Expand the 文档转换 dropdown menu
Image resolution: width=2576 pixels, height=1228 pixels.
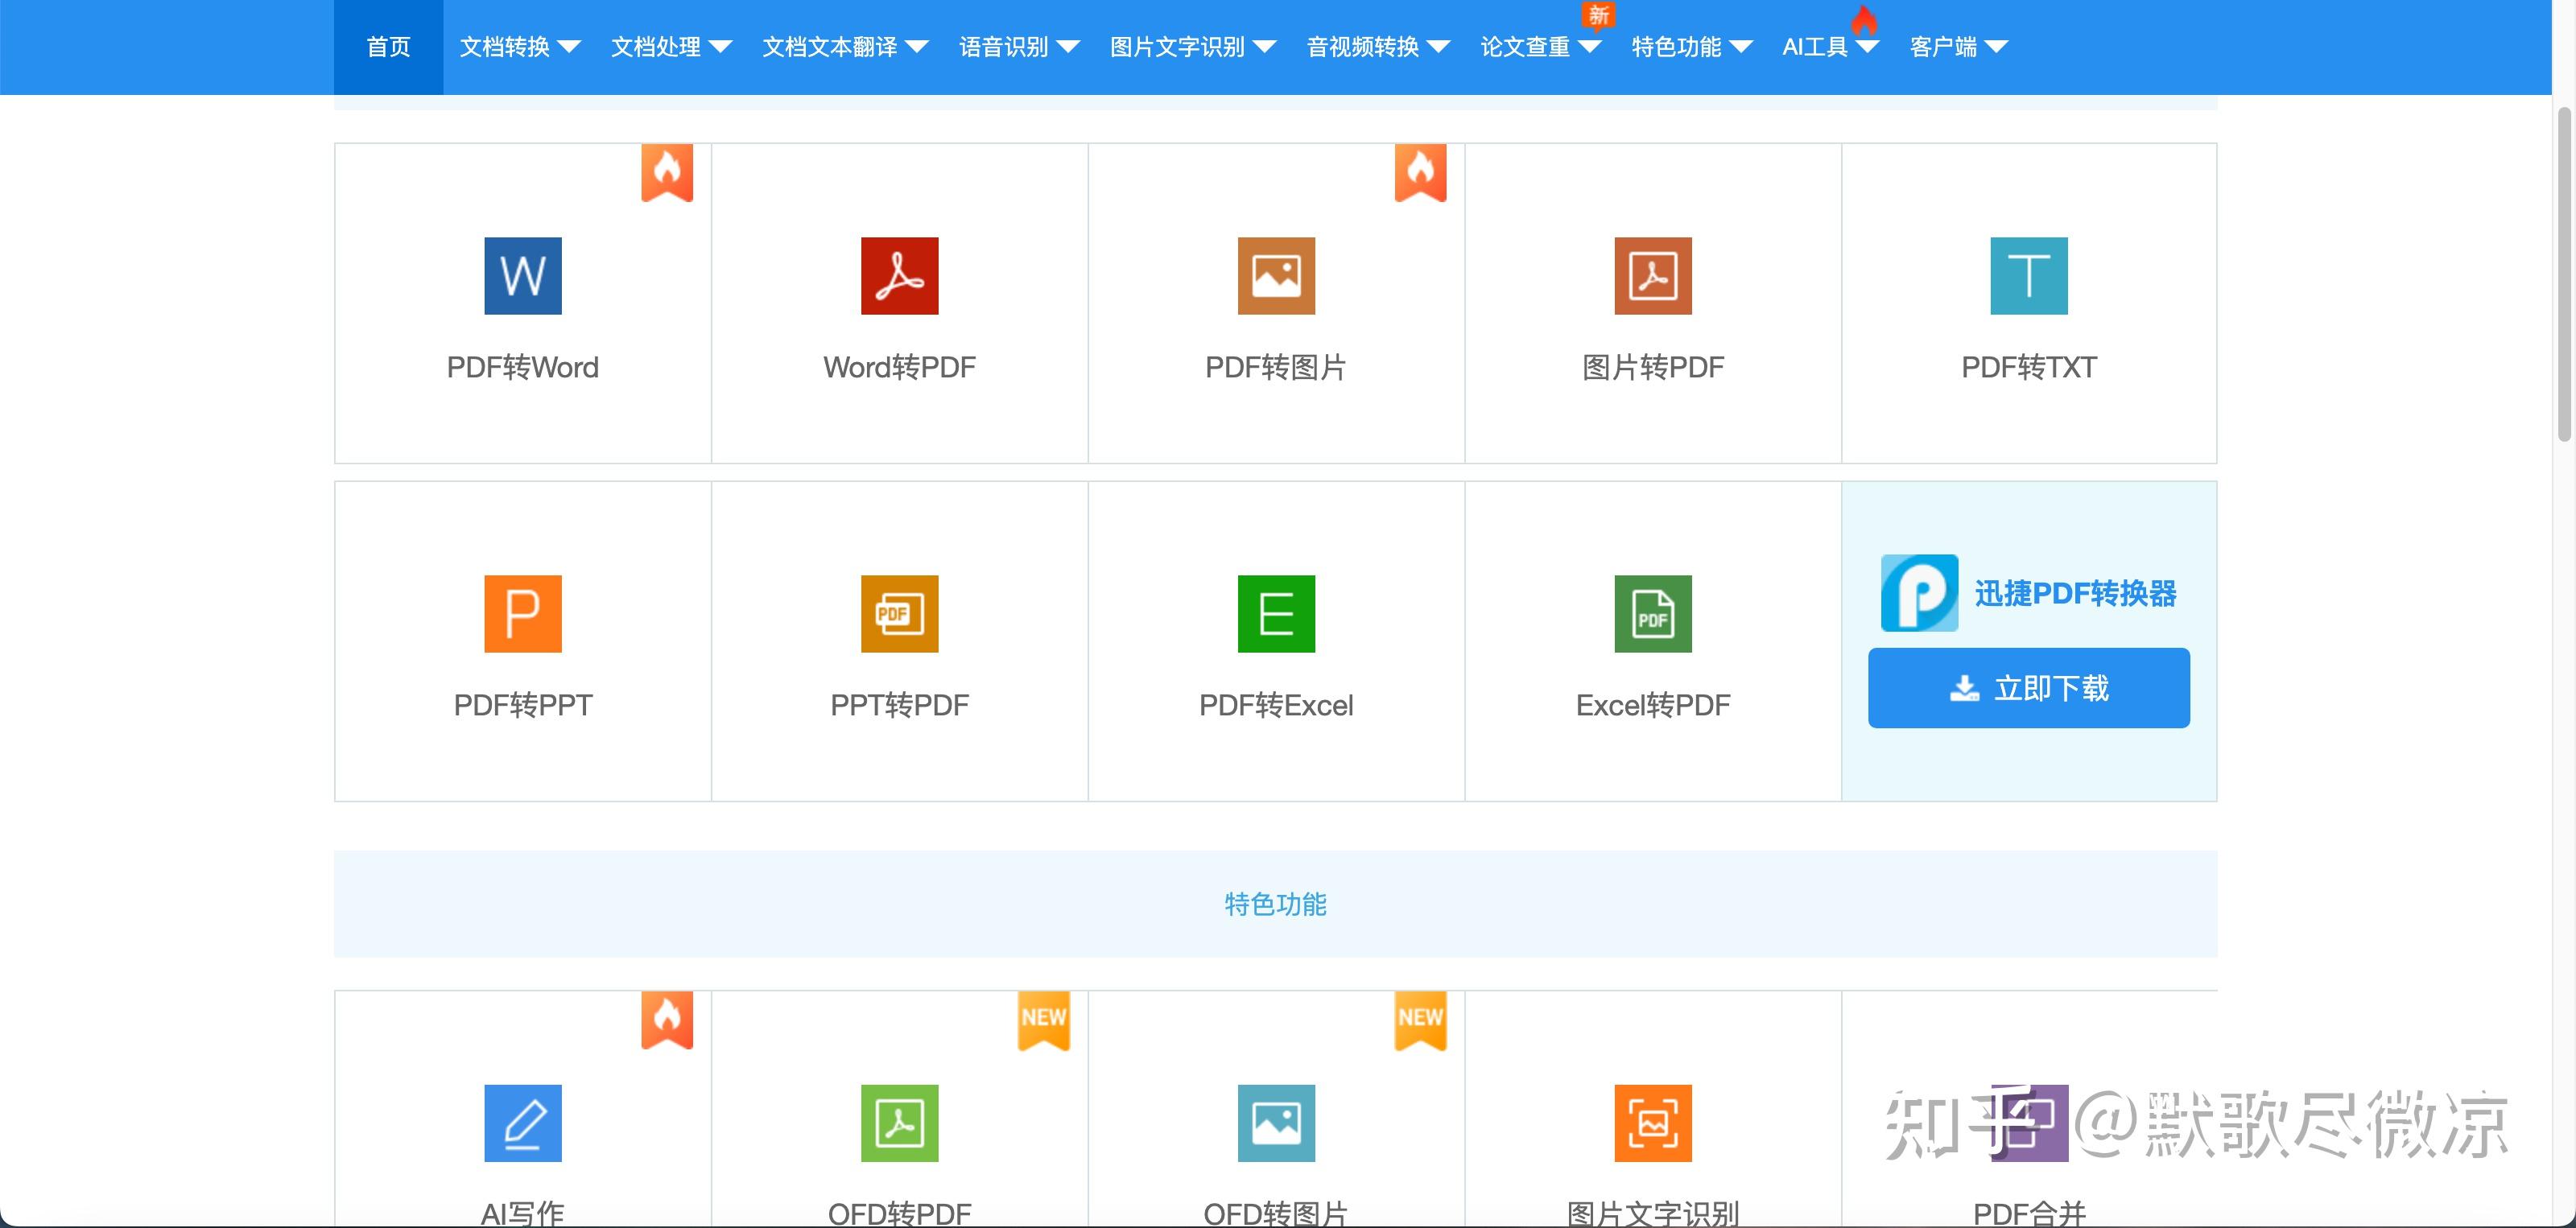[x=519, y=47]
